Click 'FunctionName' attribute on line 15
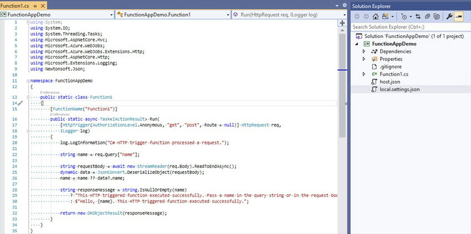This screenshot has height=234, width=471. click(66, 109)
